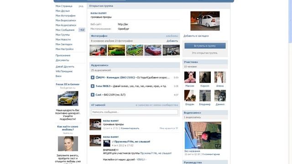Open the first red car photo thumbnail

point(98,50)
